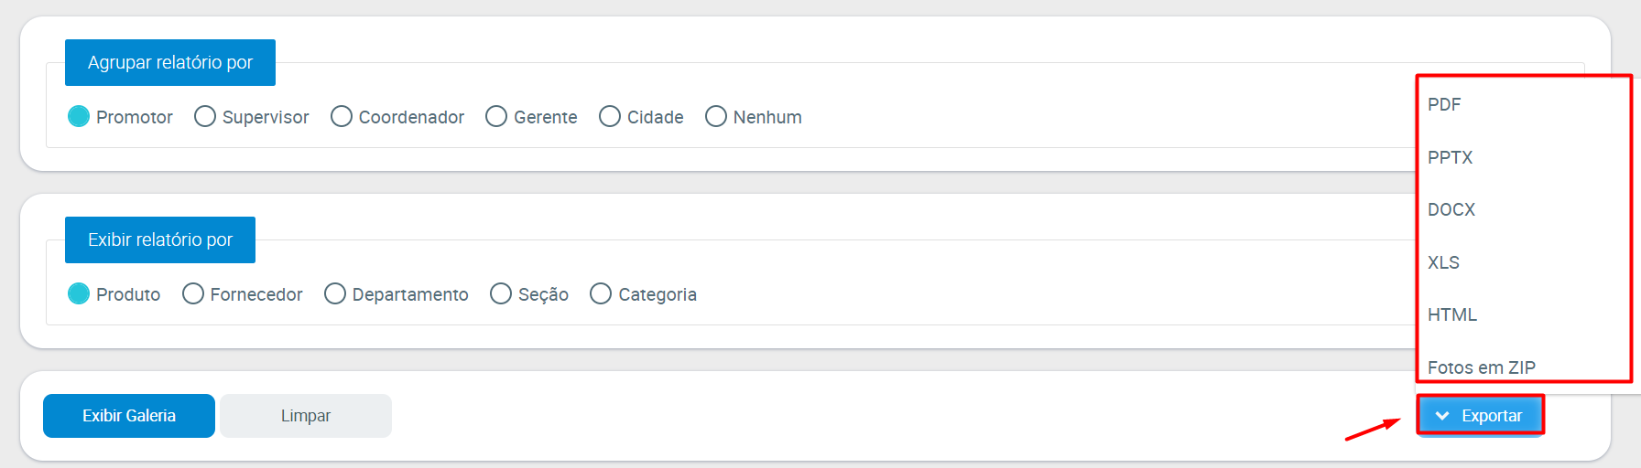Select Cidade grouping option
The width and height of the screenshot is (1641, 468).
[x=610, y=117]
